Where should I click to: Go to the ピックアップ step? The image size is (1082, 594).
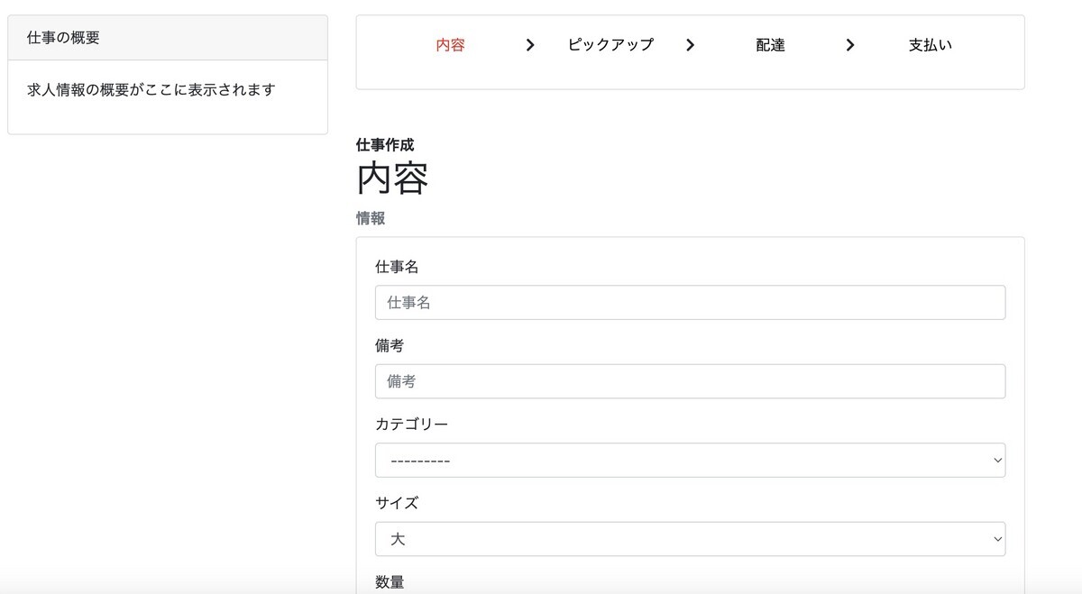click(610, 45)
